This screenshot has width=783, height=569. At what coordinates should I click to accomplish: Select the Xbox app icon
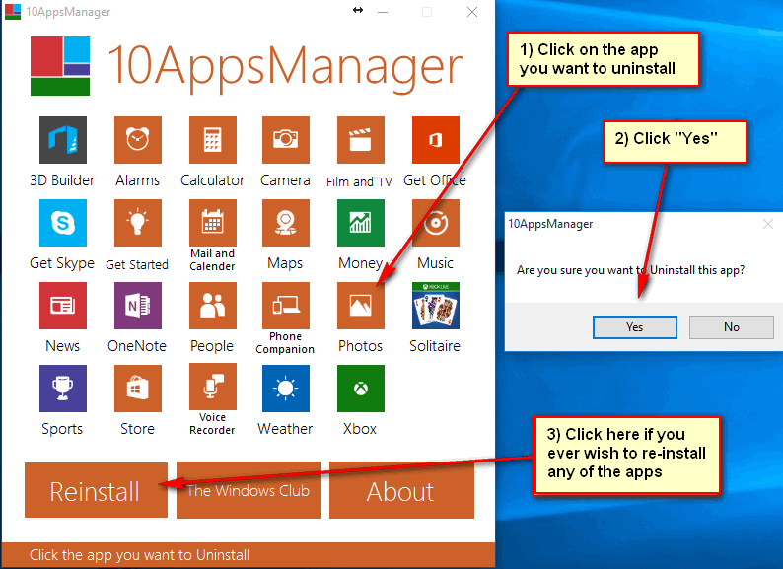point(361,389)
